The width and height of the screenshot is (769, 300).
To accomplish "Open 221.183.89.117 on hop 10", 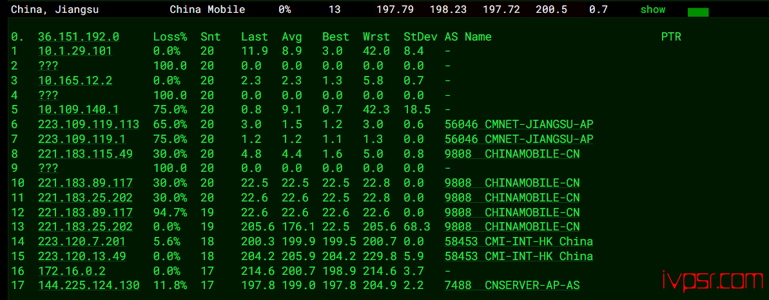I will (85, 183).
